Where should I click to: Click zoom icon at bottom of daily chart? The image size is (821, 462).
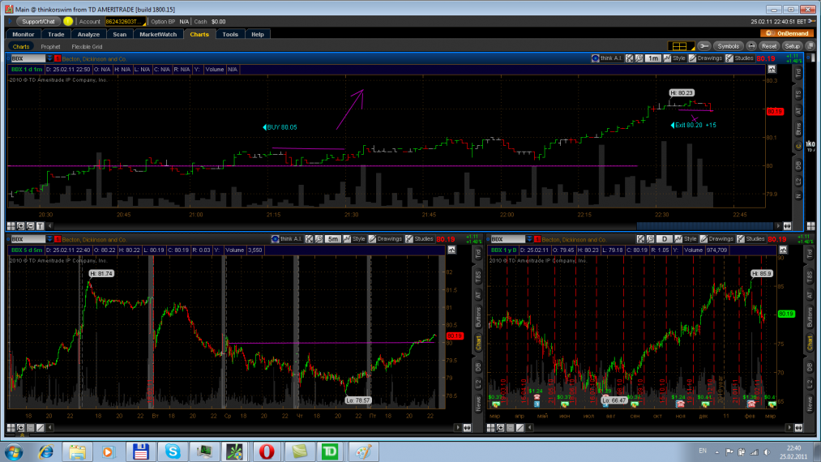[501, 428]
